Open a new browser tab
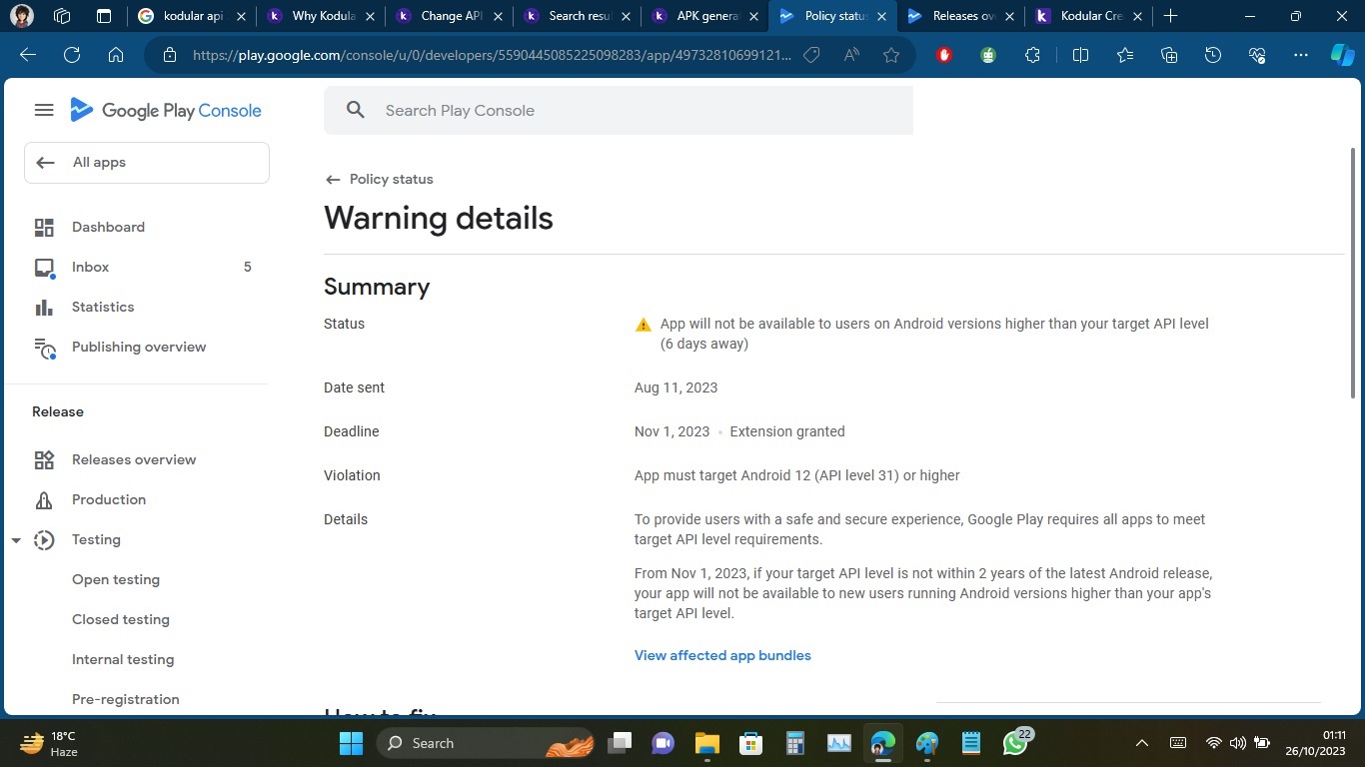1365x767 pixels. click(x=1171, y=16)
